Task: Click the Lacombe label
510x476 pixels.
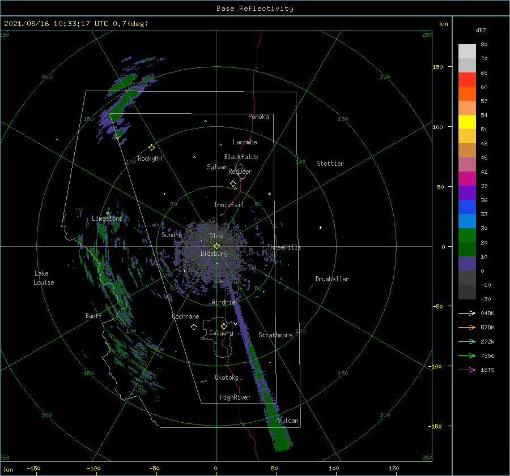Action: (245, 142)
